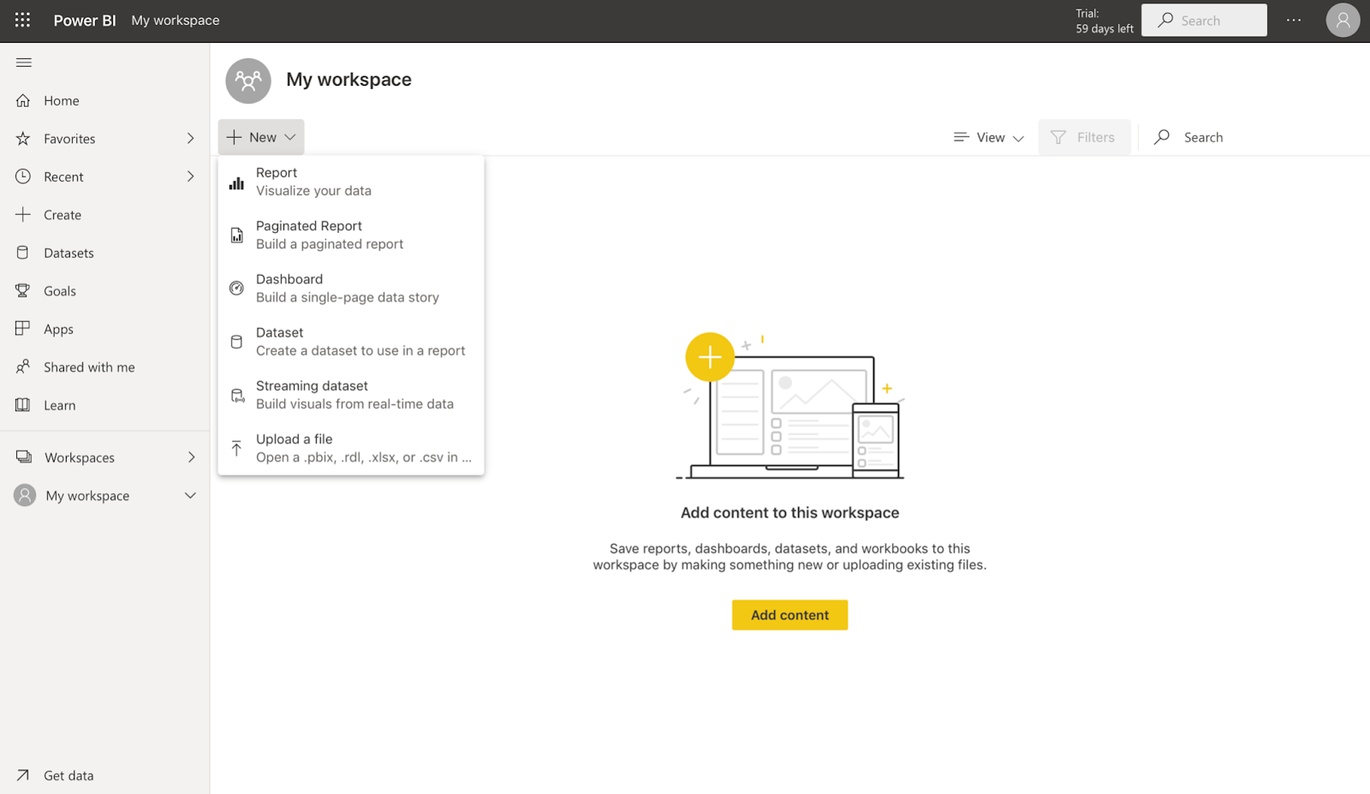Image resolution: width=1370 pixels, height=794 pixels.
Task: Expand the Recent flyout chevron
Action: tap(190, 176)
